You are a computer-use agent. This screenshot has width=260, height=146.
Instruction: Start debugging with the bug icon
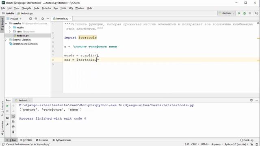coord(245,13)
